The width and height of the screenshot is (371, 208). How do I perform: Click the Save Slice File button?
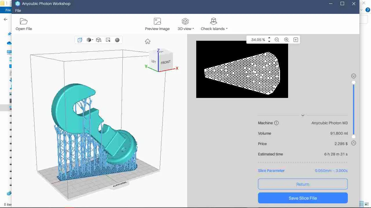click(x=303, y=198)
